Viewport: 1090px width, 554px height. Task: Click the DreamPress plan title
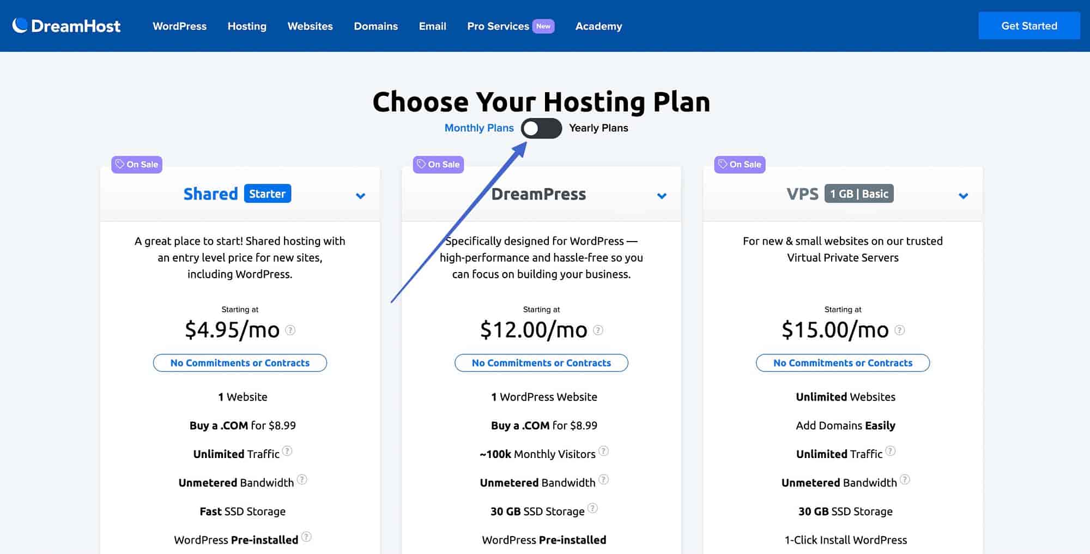(x=538, y=194)
